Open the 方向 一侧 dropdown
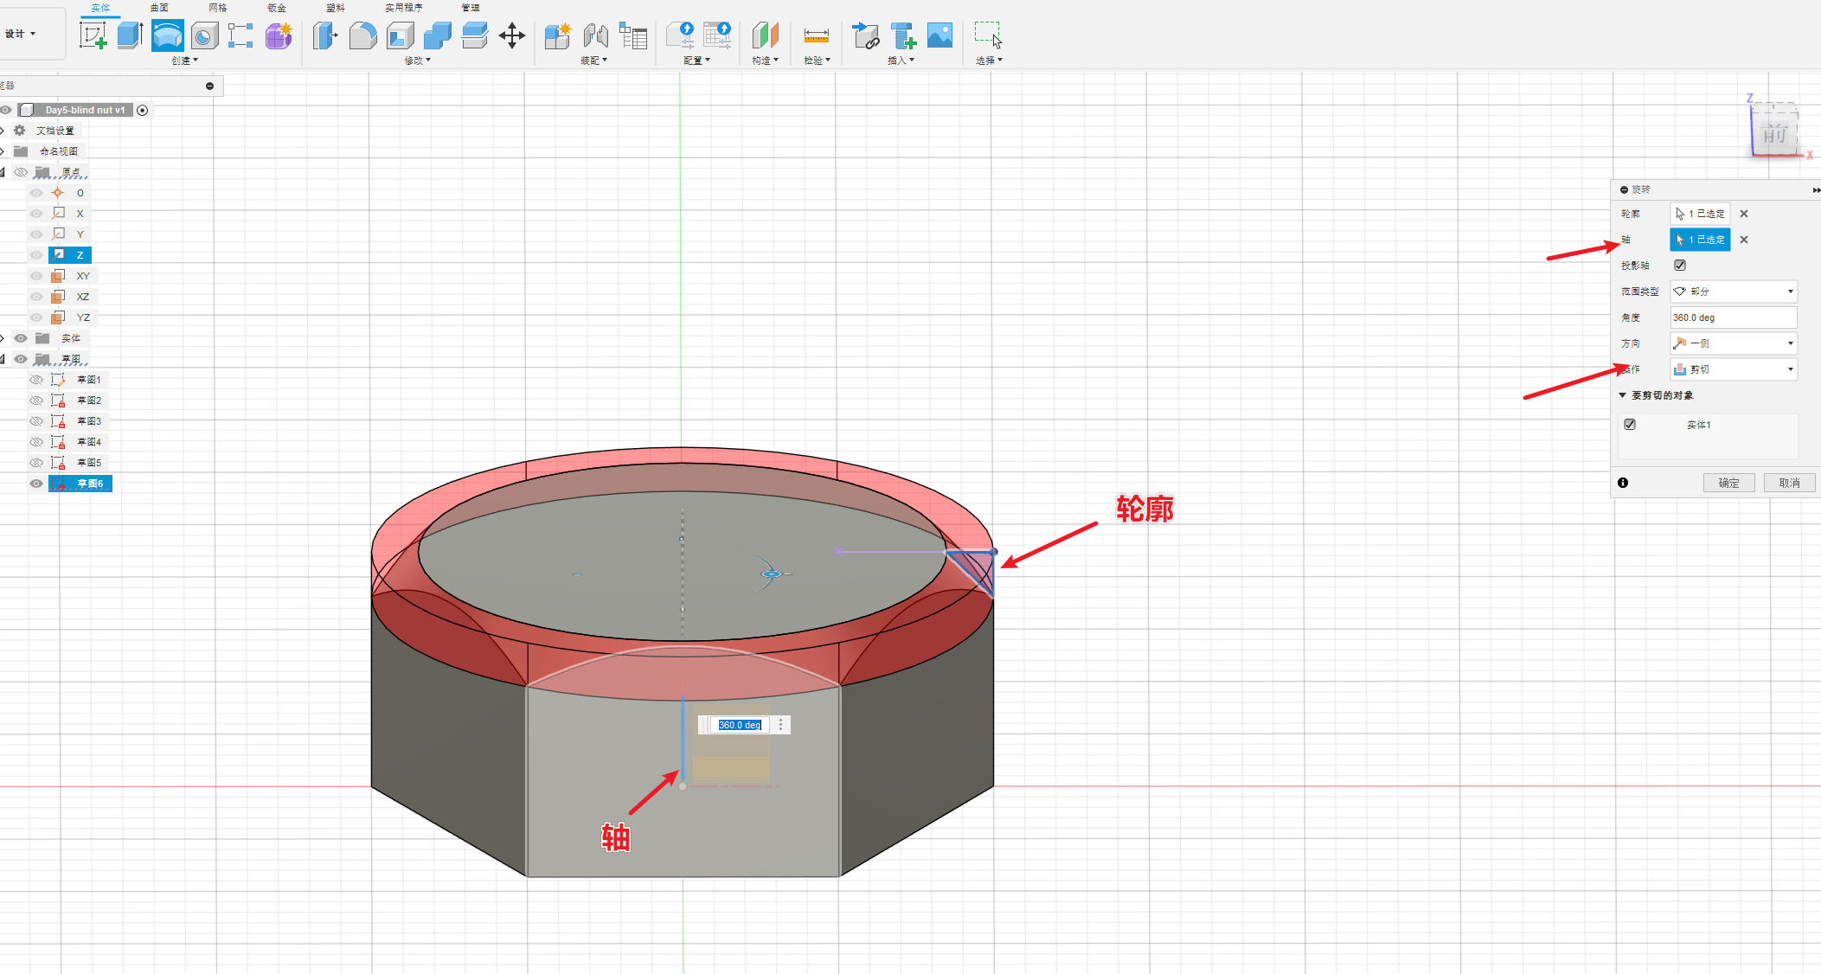The image size is (1821, 974). [1733, 343]
